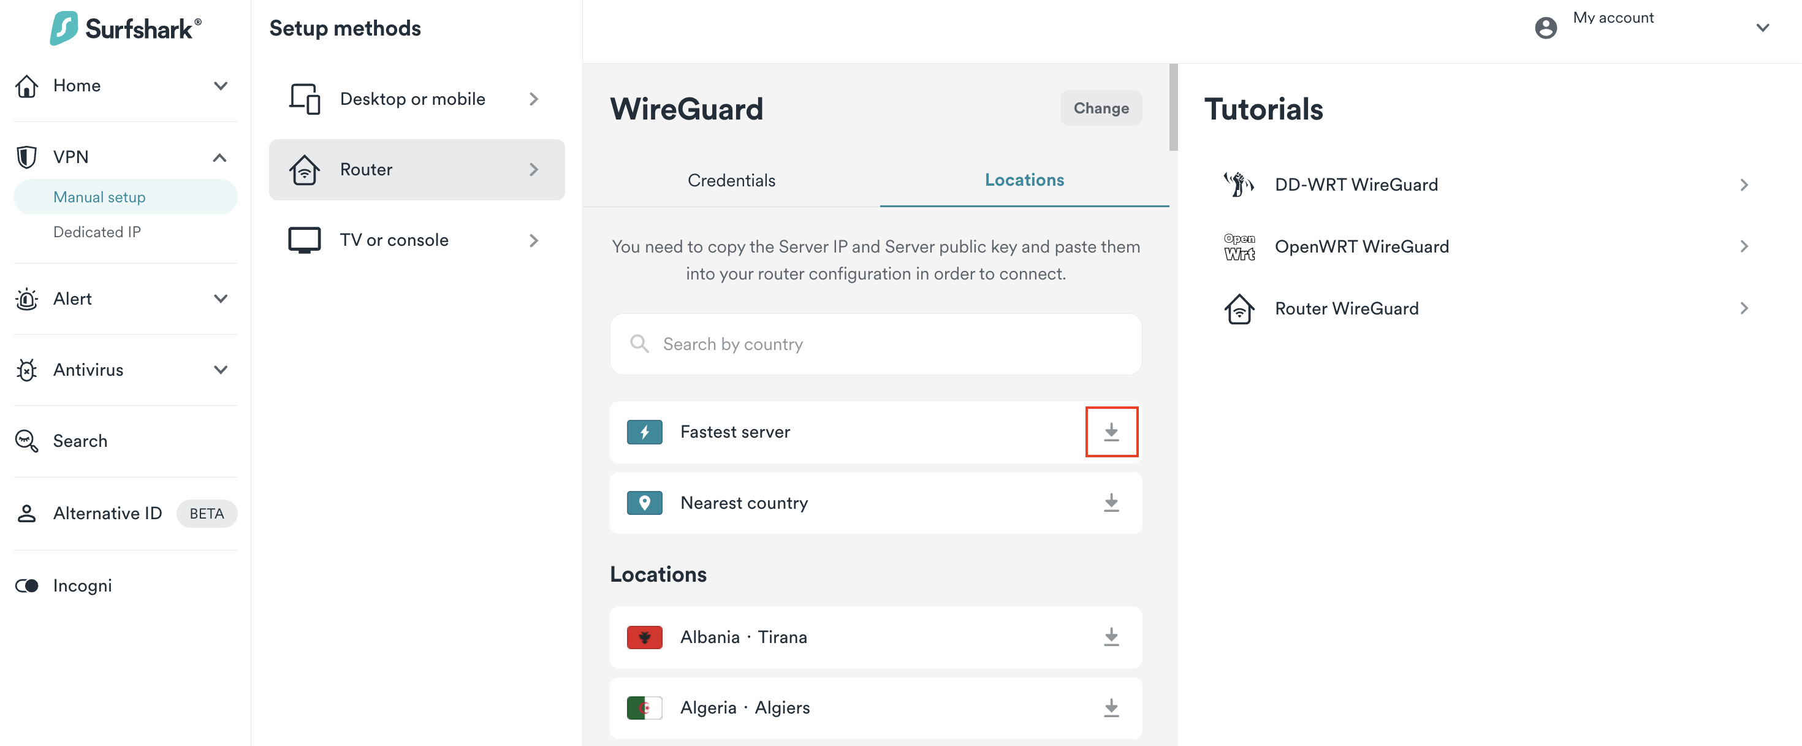The image size is (1802, 746).
Task: Download the Nearest country configuration
Action: [1111, 503]
